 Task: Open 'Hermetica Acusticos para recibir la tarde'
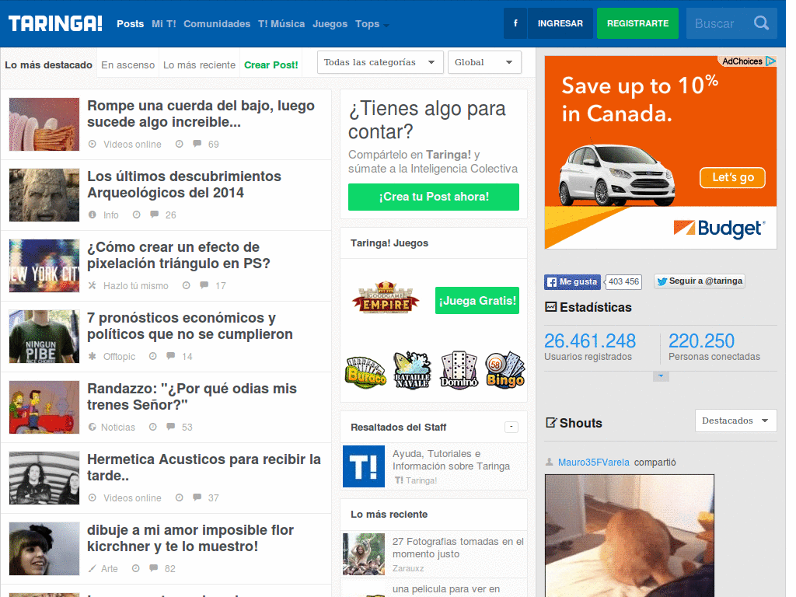click(x=204, y=467)
